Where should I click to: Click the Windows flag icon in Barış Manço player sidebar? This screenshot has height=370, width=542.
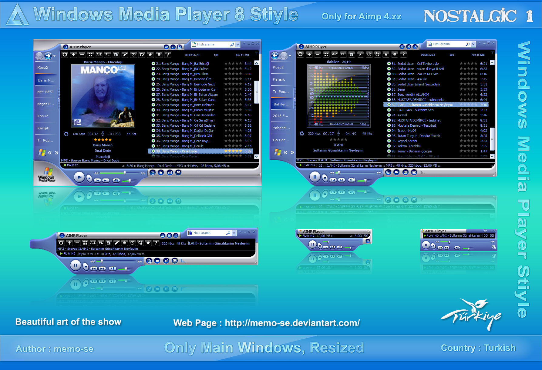[x=42, y=152]
